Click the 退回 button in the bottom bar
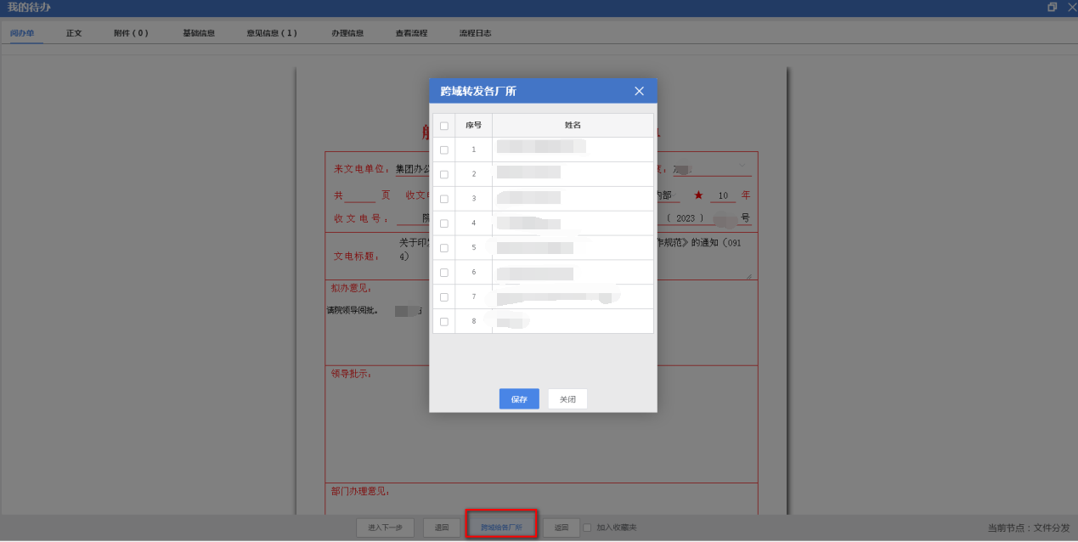Screen dimensions: 1078x542 point(442,528)
